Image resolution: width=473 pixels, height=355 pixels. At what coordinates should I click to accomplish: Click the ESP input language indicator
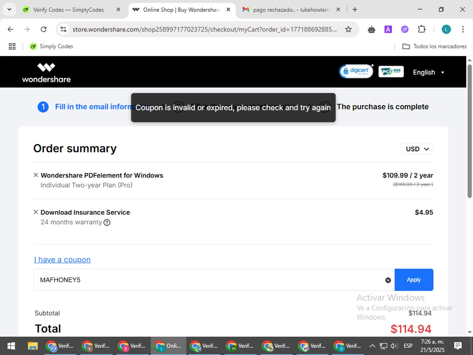(x=408, y=346)
